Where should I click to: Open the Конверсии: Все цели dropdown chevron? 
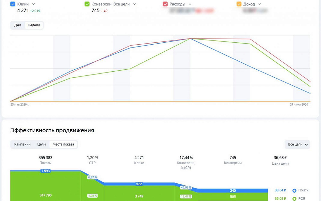tap(134, 4)
